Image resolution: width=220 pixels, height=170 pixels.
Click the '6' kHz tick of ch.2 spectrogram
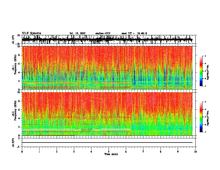pos(19,110)
